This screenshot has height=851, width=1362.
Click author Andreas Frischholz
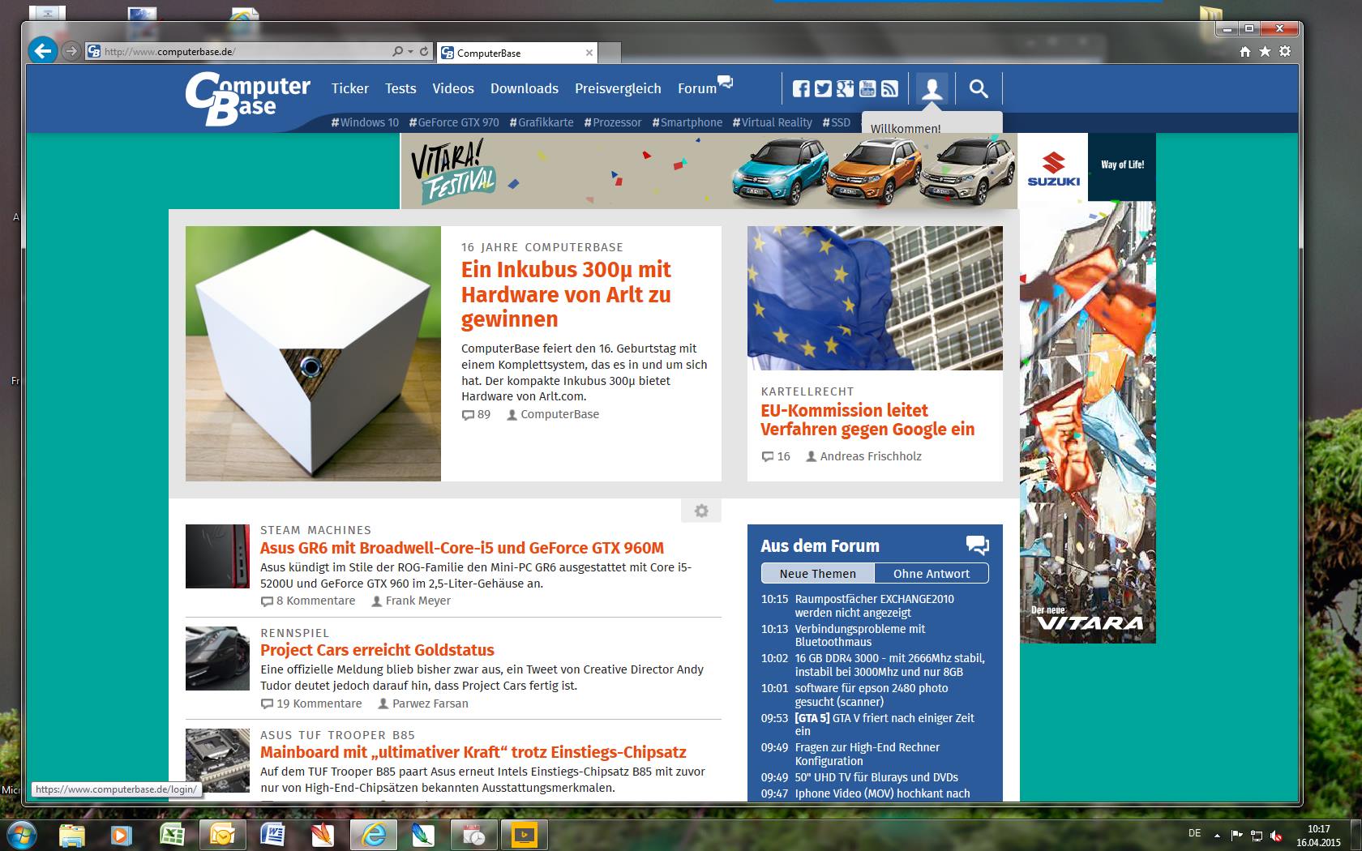pos(863,456)
